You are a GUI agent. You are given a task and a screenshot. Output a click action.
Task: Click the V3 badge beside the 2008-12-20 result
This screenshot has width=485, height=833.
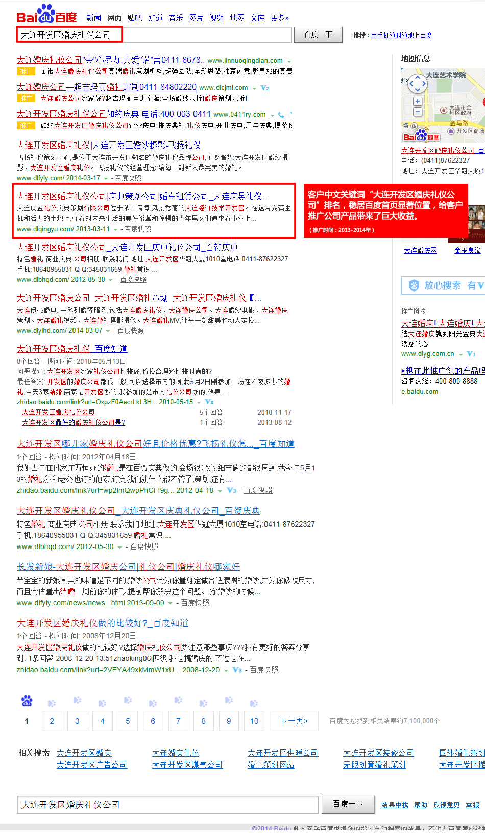[x=237, y=670]
